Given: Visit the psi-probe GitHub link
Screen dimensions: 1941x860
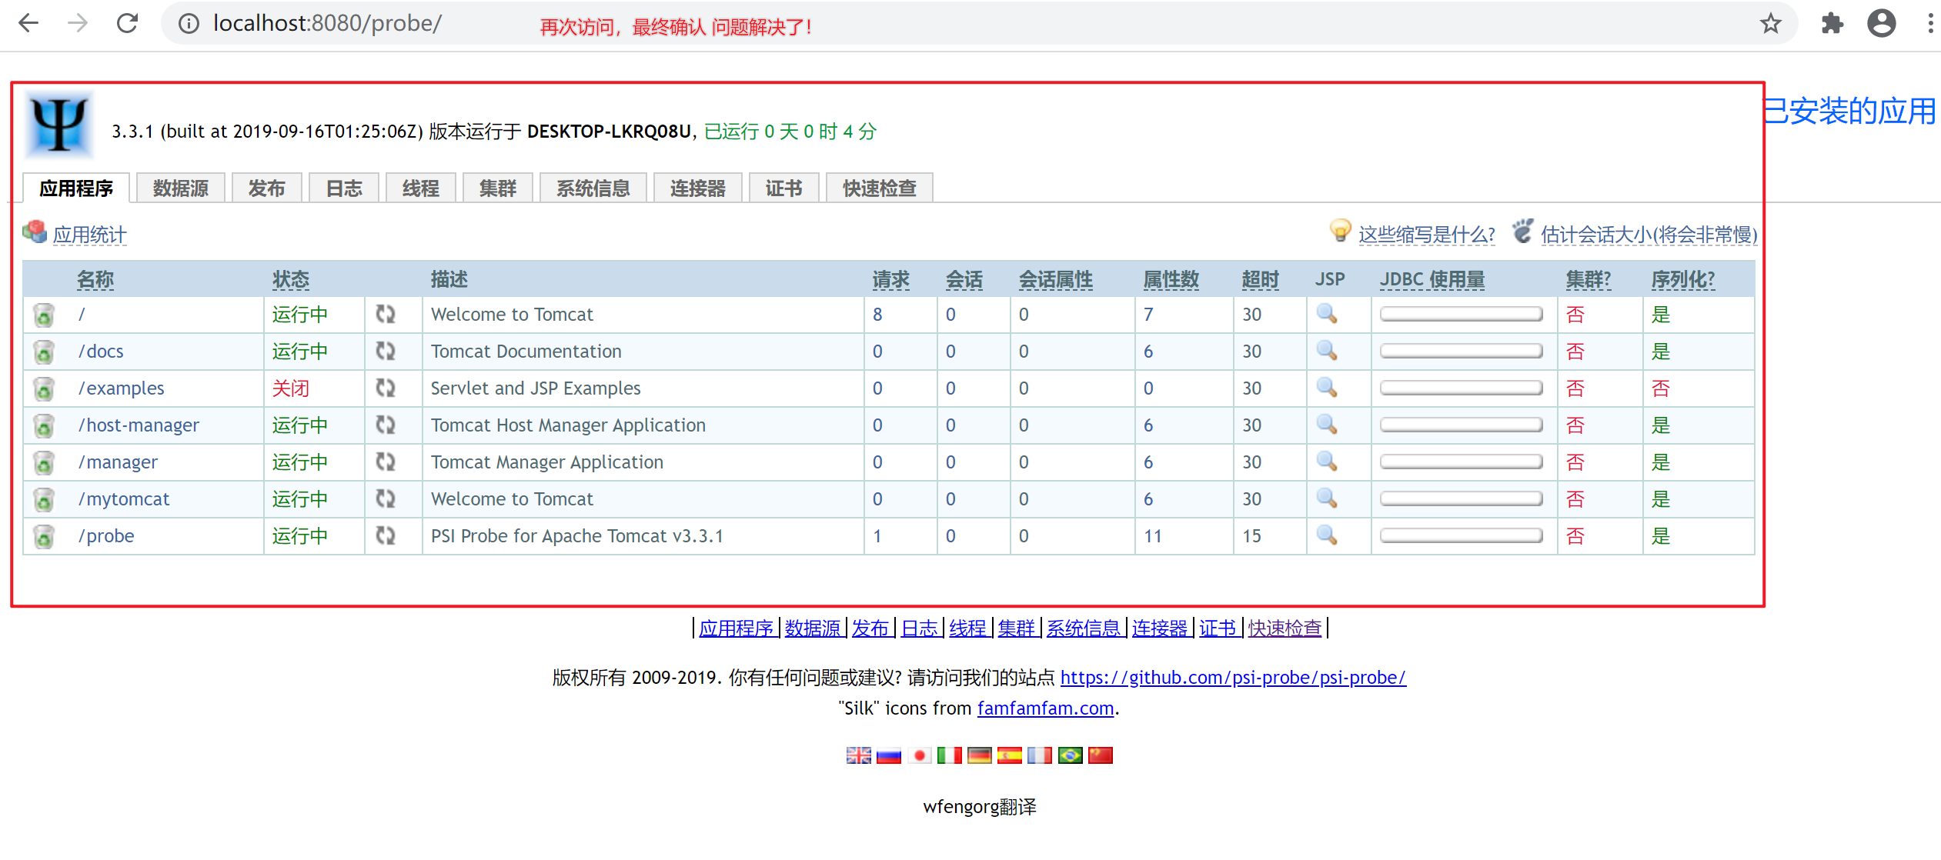Looking at the screenshot, I should click(x=1233, y=678).
